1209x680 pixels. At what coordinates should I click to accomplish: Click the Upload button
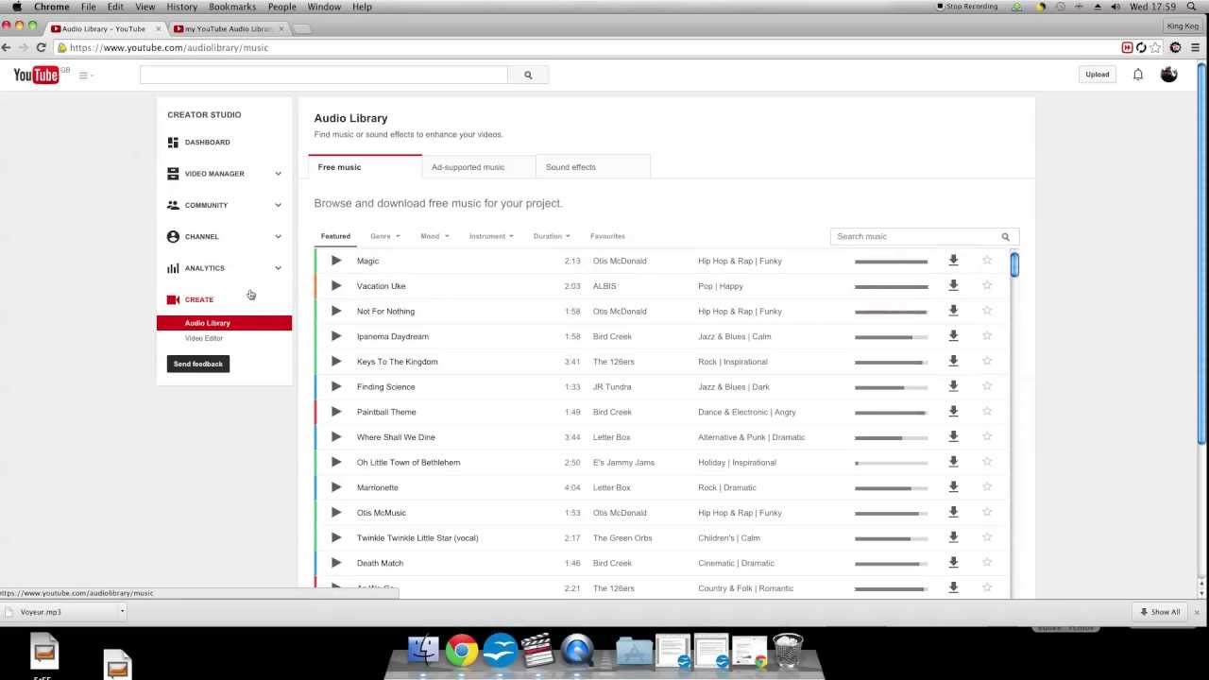pos(1098,75)
